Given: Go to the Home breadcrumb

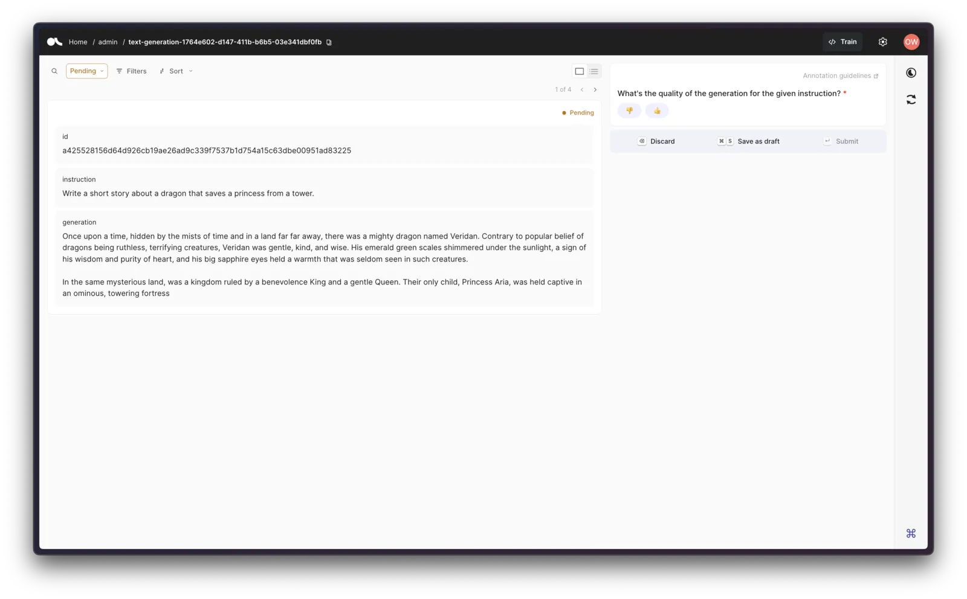Looking at the screenshot, I should tap(78, 42).
